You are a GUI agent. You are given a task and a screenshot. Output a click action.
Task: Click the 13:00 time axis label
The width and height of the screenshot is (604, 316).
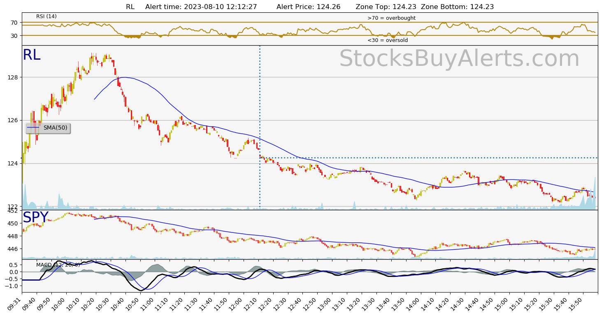[325, 304]
